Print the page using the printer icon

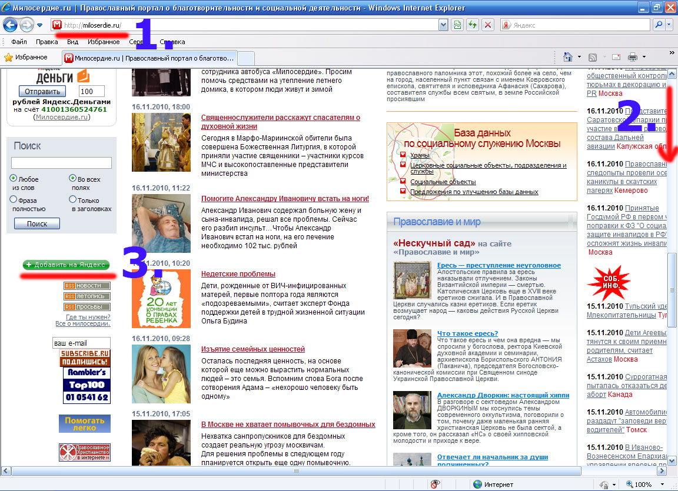pos(633,57)
